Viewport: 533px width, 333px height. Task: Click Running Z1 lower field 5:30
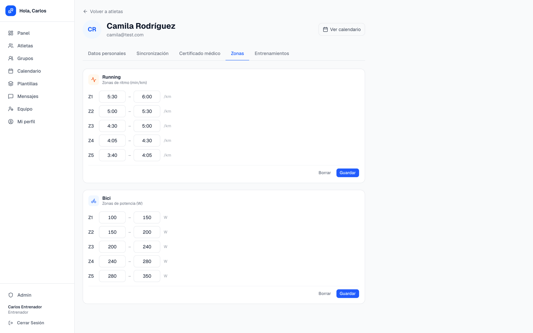112,97
